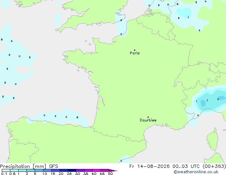226x175 pixels.
Task: Click the legend tick label "25"
Action: pyautogui.click(x=69, y=174)
